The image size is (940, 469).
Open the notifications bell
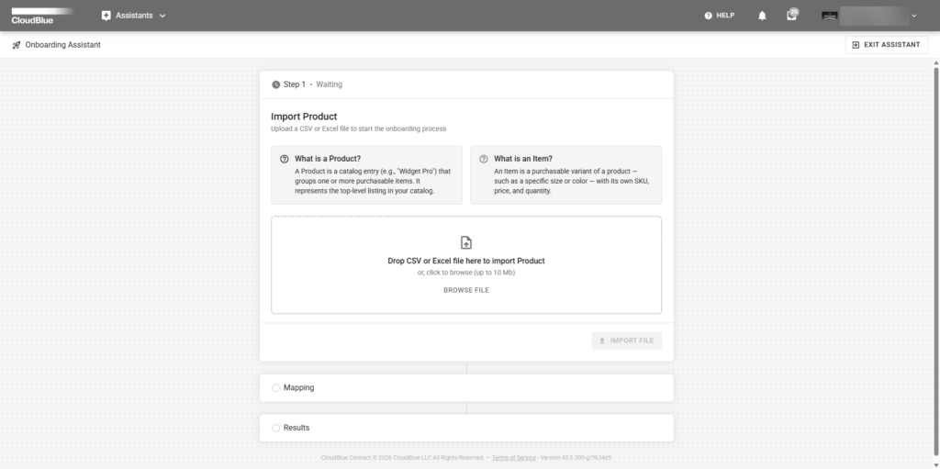click(x=762, y=17)
